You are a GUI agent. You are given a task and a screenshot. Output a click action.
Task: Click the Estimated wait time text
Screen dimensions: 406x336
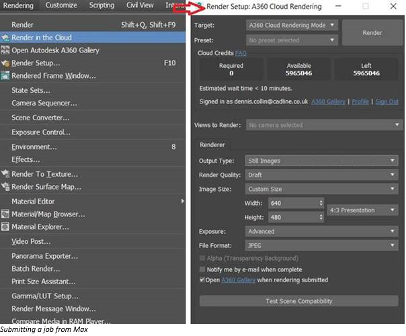tap(245, 89)
